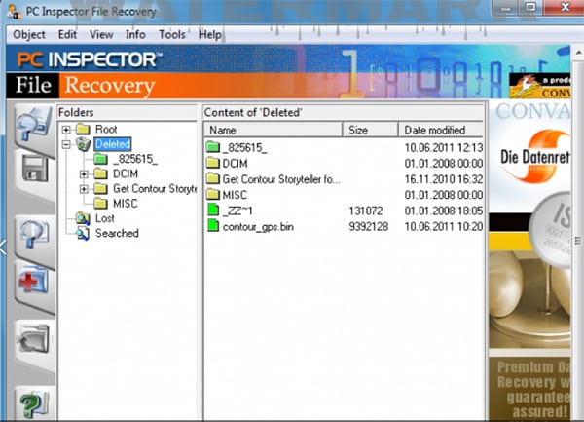
Task: Click date 16.11.2010 16:32
Action: [x=444, y=179]
